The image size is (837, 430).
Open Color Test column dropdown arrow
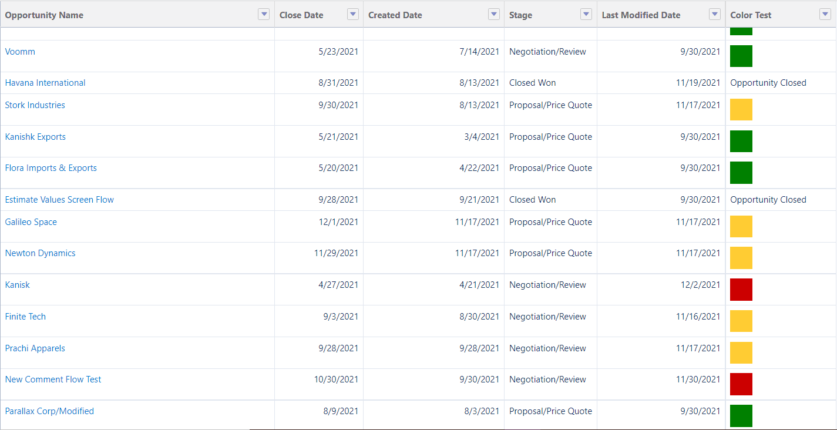(825, 15)
